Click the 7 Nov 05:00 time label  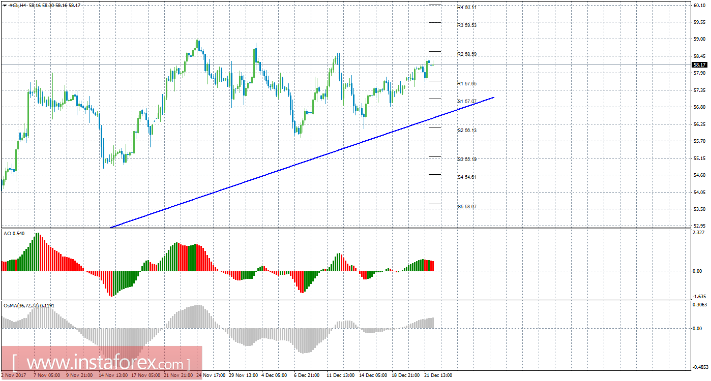46,375
